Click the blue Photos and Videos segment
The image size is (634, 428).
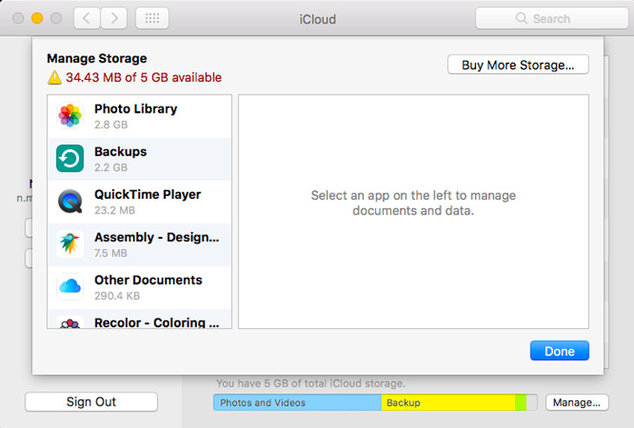coord(296,403)
